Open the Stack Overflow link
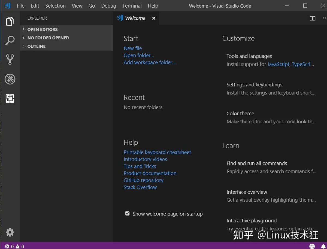This screenshot has width=327, height=249. point(140,187)
